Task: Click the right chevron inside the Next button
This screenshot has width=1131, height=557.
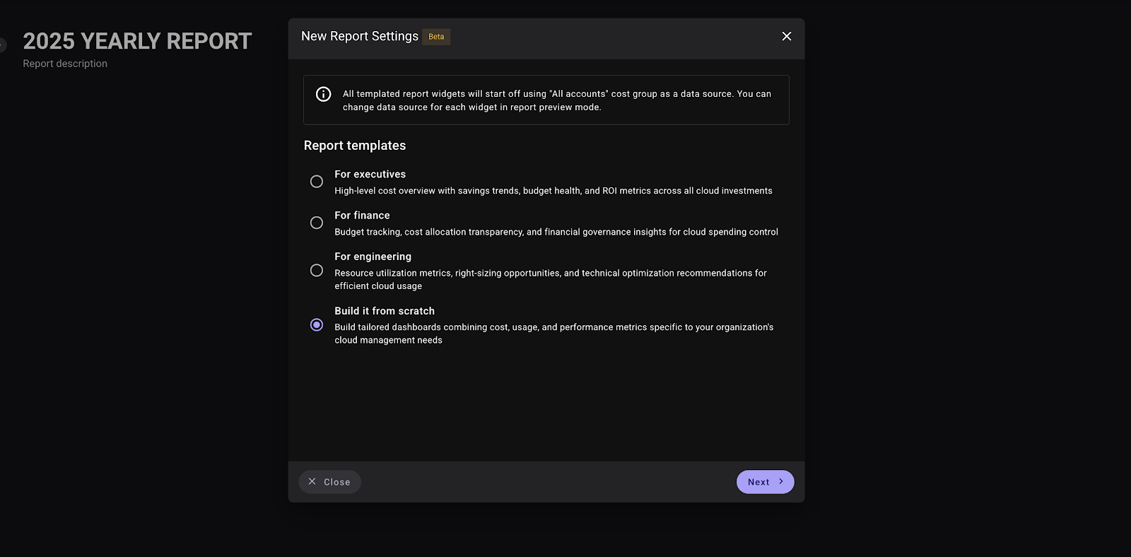Action: click(x=781, y=481)
